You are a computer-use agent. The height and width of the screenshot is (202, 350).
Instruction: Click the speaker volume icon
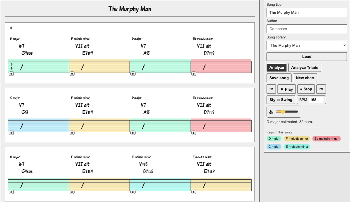(x=271, y=112)
